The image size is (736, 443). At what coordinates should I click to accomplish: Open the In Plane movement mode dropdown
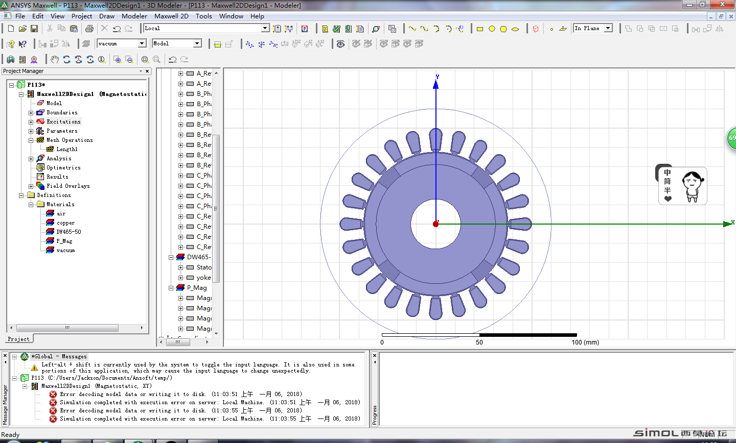coord(608,28)
